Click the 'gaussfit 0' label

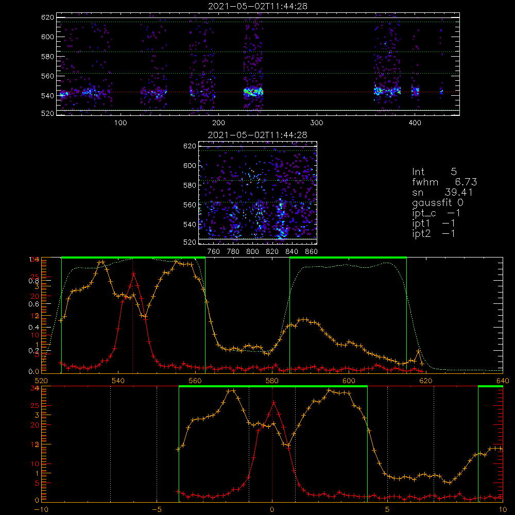click(x=437, y=202)
